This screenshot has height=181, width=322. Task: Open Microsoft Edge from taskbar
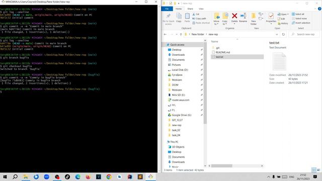(77, 176)
